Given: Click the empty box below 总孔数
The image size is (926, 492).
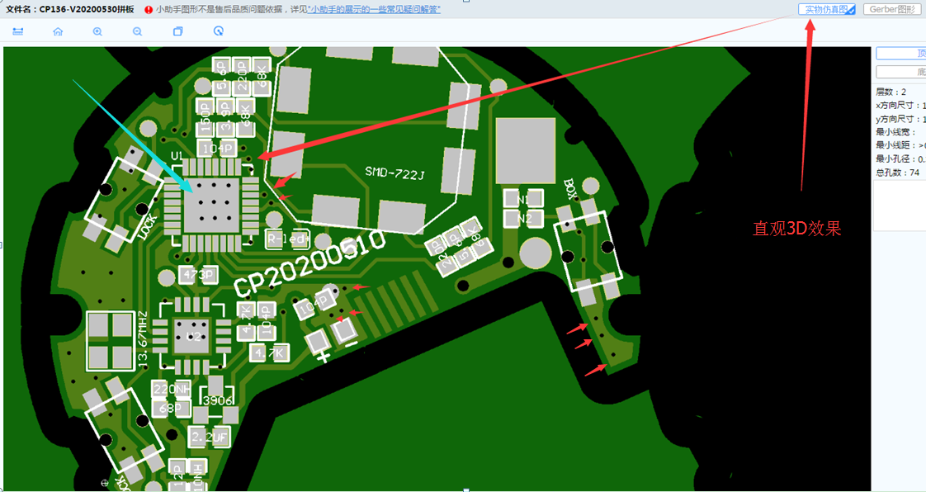Looking at the screenshot, I should [x=900, y=206].
